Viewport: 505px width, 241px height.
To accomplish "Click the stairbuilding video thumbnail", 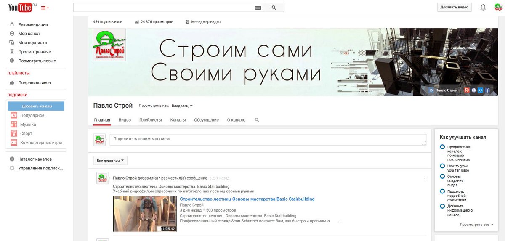I will click(x=145, y=214).
